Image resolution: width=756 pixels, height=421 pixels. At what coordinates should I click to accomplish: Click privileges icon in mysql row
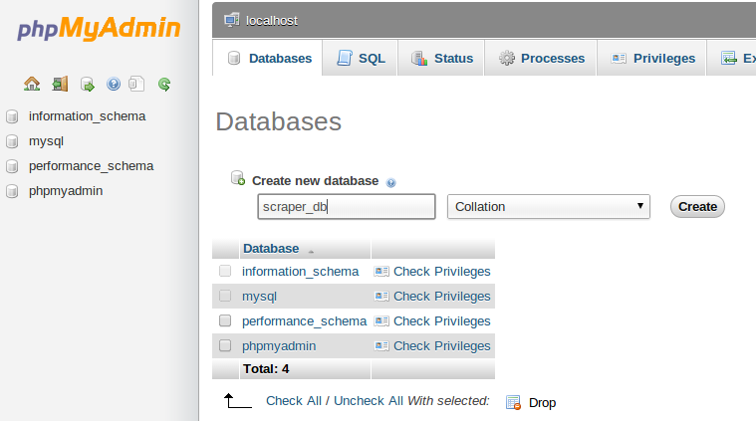point(381,297)
